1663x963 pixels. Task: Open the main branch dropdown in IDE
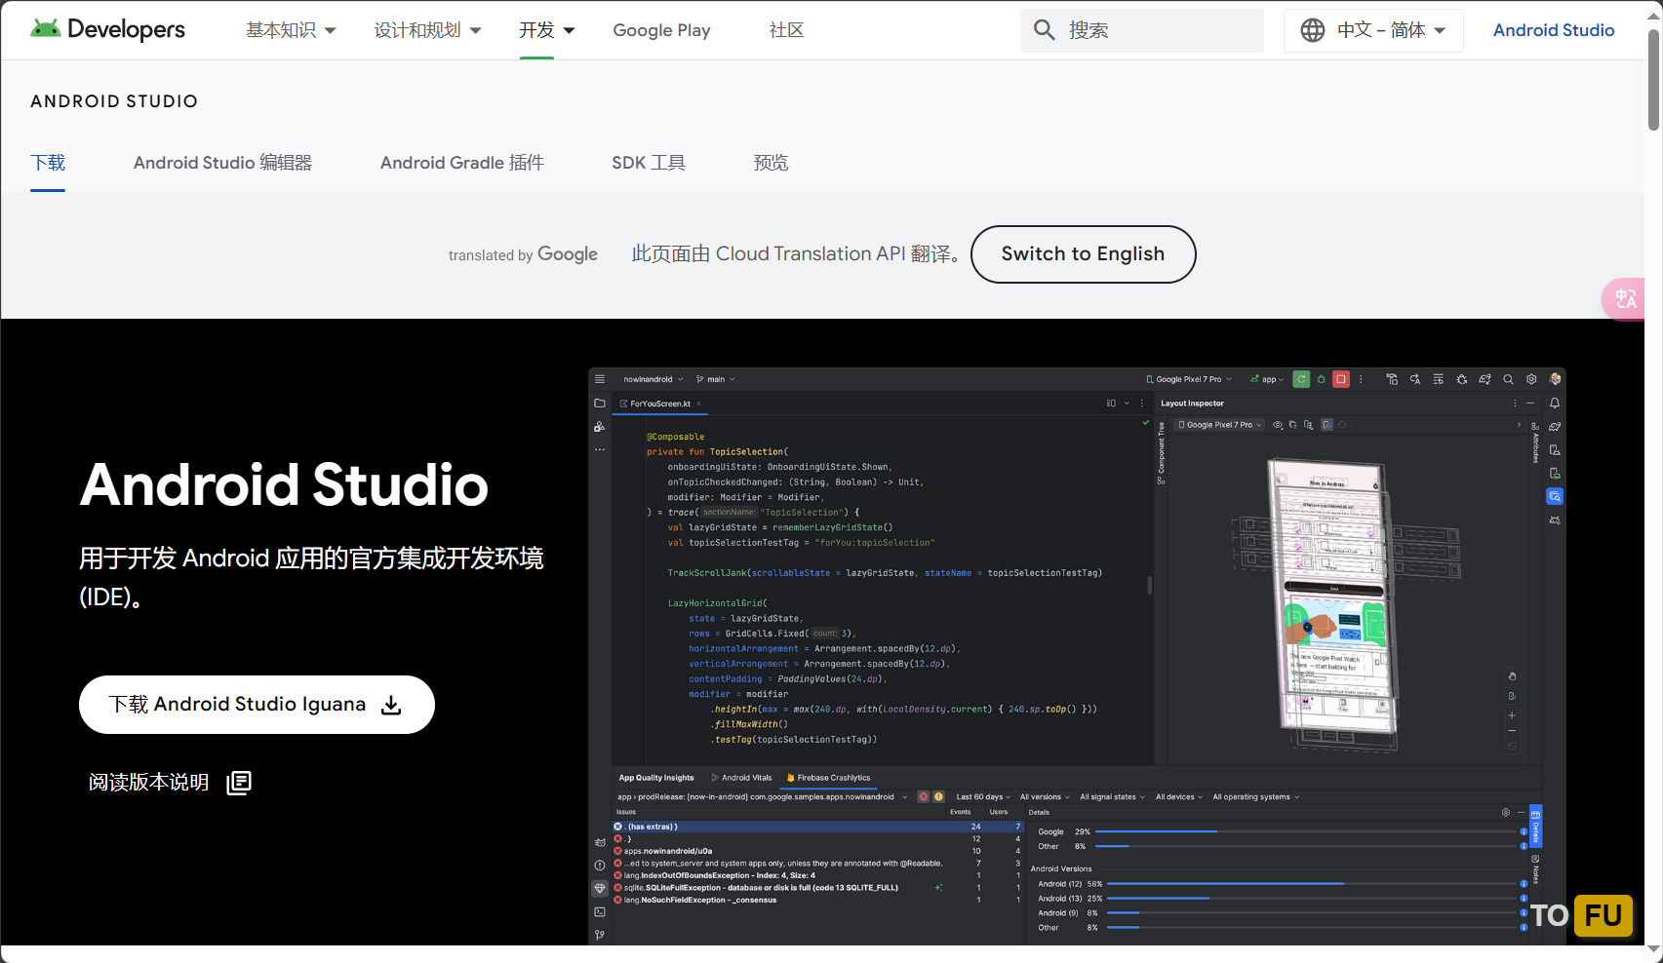point(716,379)
